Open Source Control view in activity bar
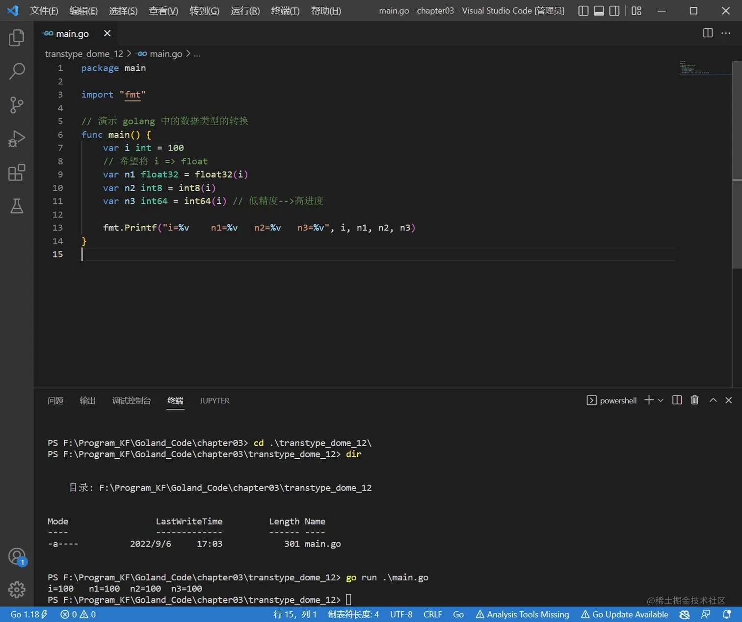 [x=17, y=105]
